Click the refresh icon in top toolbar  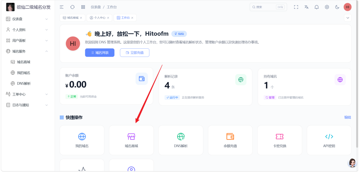(x=72, y=7)
